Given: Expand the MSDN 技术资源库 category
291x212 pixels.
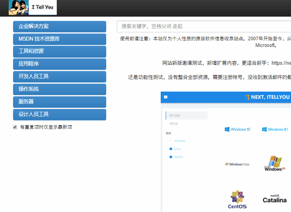Looking at the screenshot, I should (60, 39).
